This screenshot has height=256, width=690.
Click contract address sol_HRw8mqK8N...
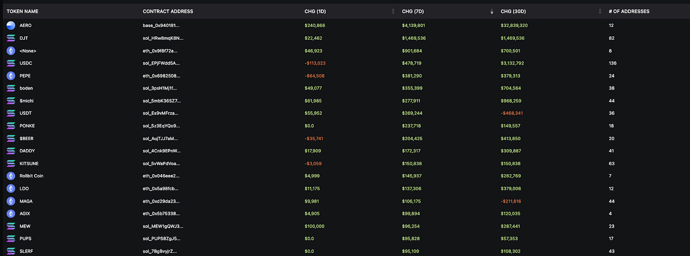[x=163, y=38]
